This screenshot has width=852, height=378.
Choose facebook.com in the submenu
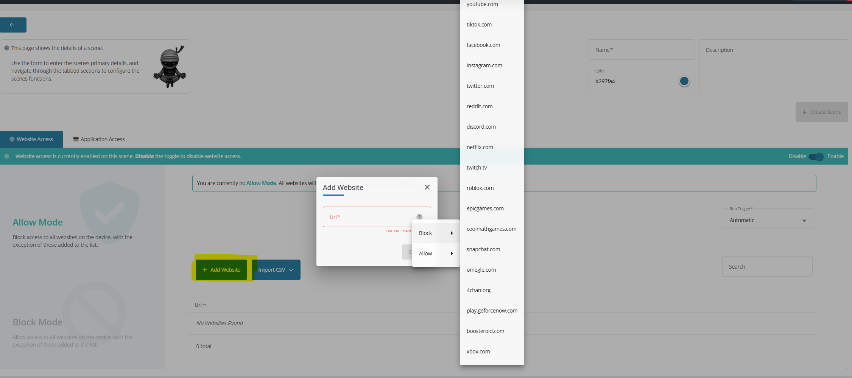(x=492, y=45)
